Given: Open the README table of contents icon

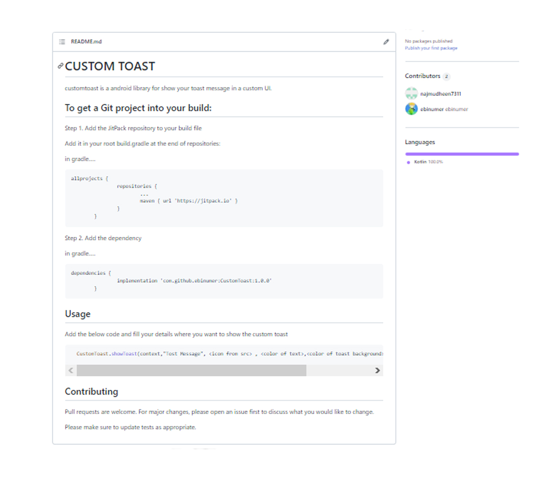Looking at the screenshot, I should (x=62, y=42).
